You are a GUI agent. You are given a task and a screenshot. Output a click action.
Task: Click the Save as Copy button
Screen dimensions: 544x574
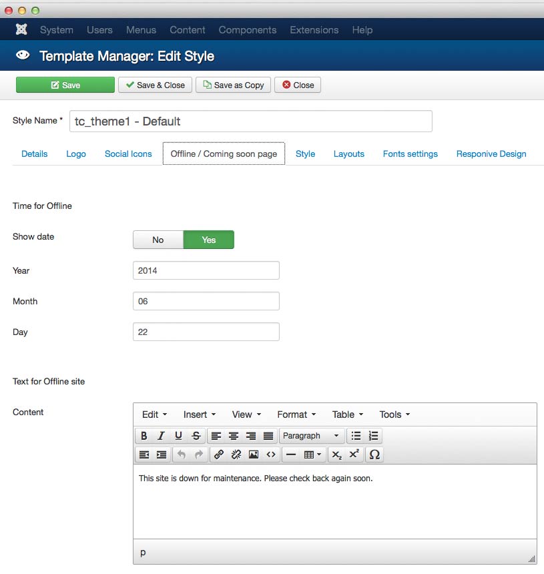click(x=234, y=85)
